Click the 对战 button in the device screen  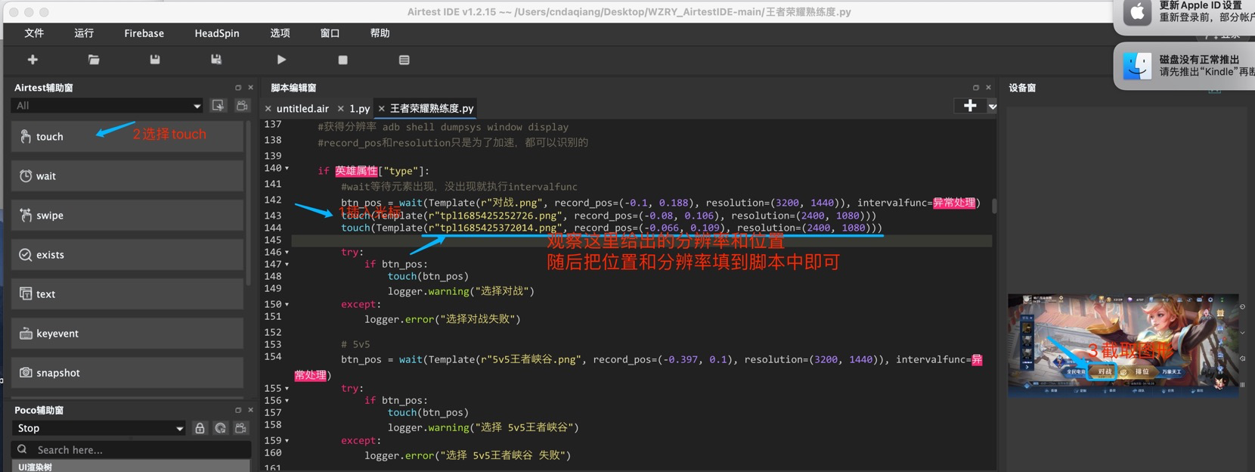tap(1105, 371)
